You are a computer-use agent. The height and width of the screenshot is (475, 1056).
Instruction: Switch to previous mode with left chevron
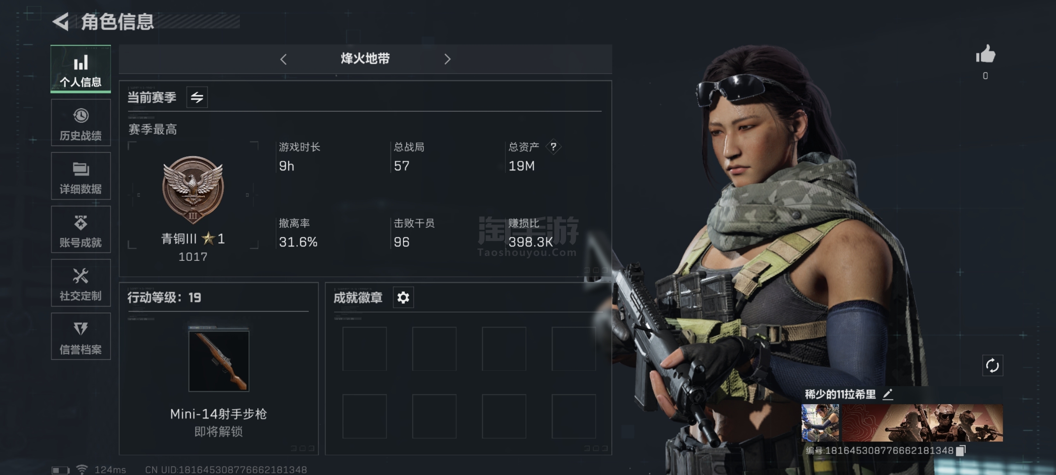[283, 60]
